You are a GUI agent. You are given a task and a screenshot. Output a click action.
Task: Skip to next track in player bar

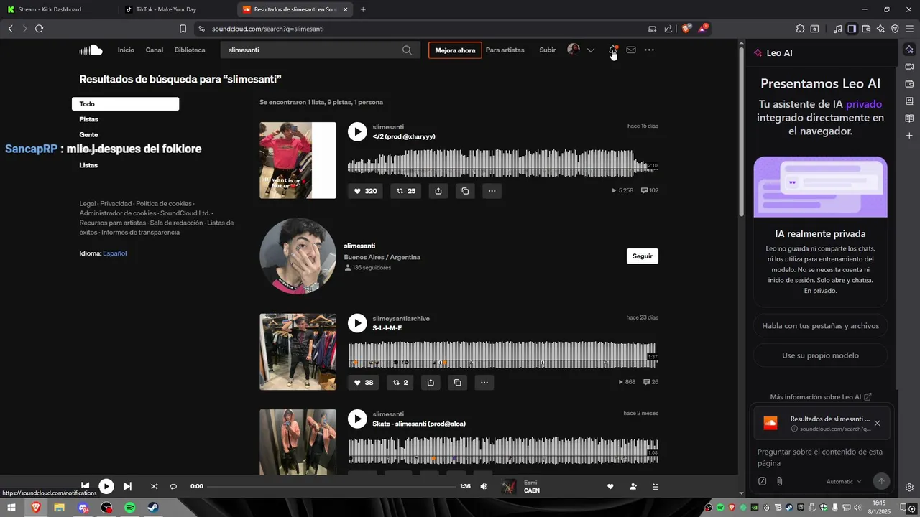click(x=127, y=486)
